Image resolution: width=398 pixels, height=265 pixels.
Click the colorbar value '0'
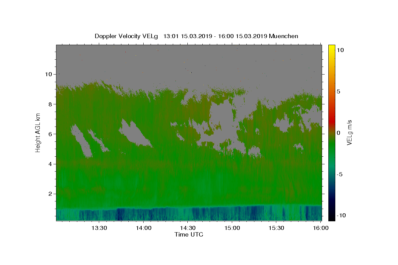[x=338, y=133]
